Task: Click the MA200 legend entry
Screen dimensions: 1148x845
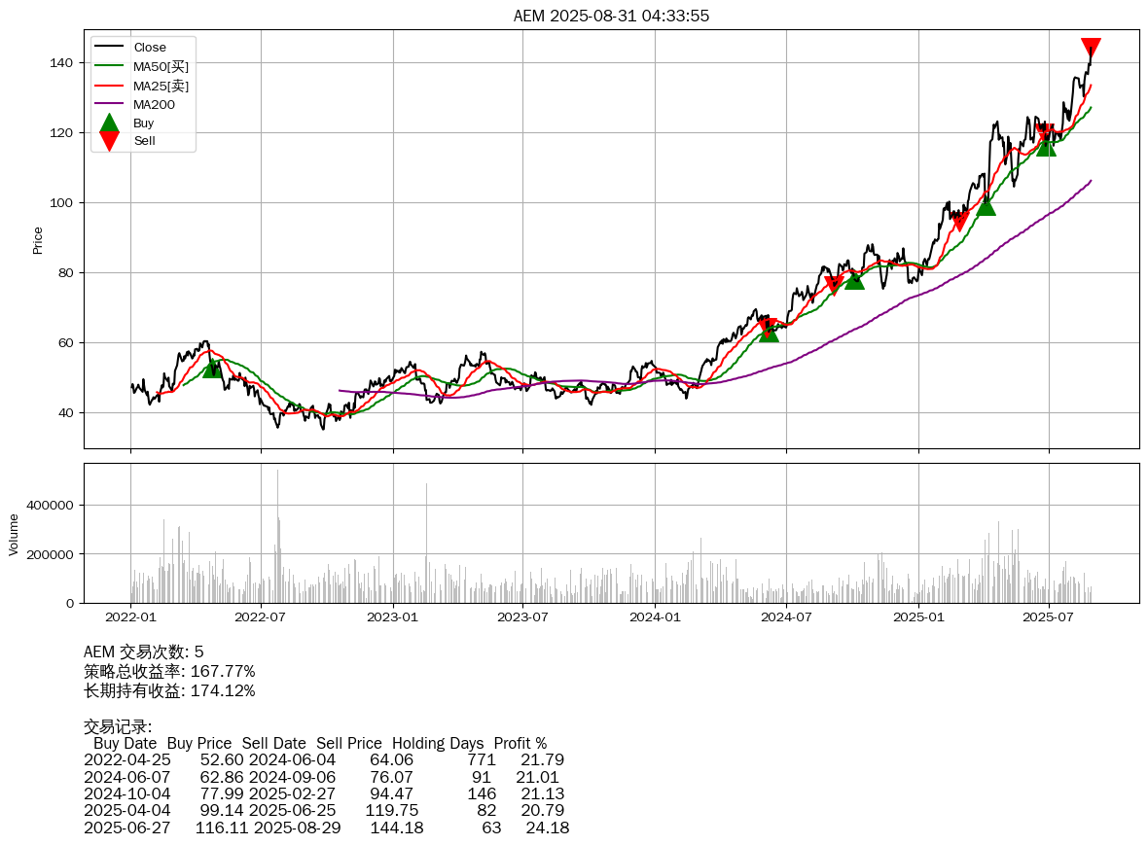Action: (x=154, y=104)
